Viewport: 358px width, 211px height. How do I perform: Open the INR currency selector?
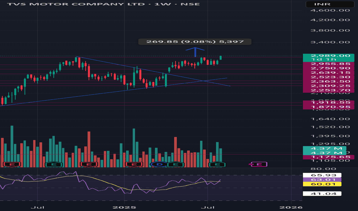(x=330, y=4)
